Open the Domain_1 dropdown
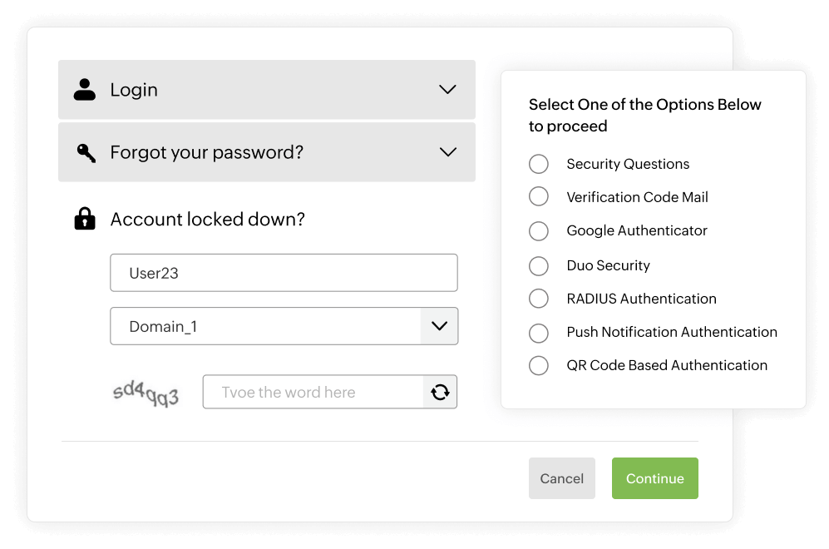The image size is (829, 549). coord(283,326)
